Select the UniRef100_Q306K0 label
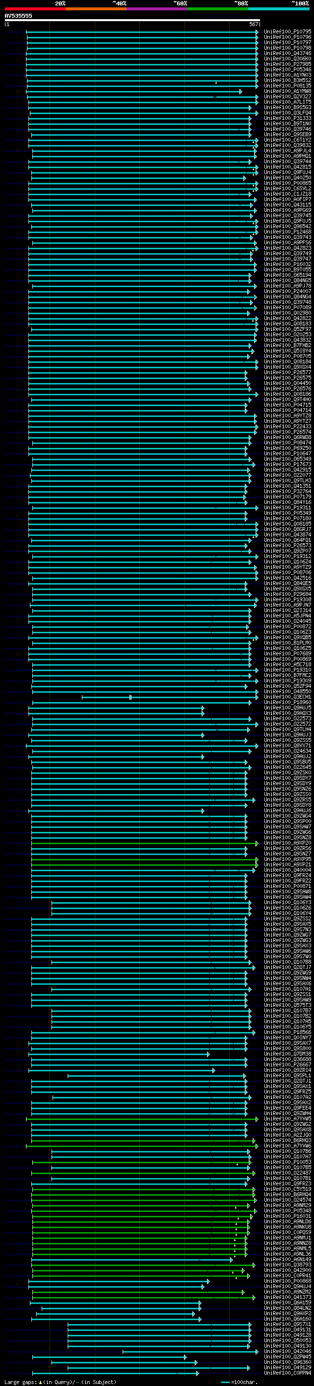This screenshot has height=1386, width=314. pyautogui.click(x=287, y=59)
